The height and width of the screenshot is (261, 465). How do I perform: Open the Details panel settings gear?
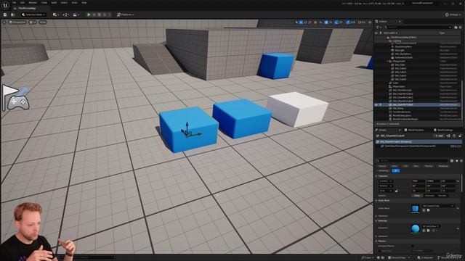coord(461,160)
